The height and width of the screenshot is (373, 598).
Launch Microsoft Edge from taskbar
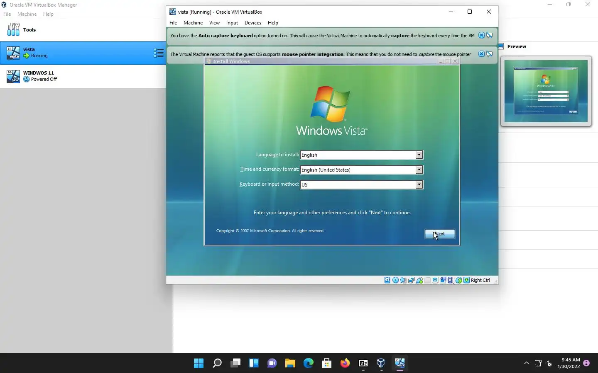pyautogui.click(x=308, y=363)
